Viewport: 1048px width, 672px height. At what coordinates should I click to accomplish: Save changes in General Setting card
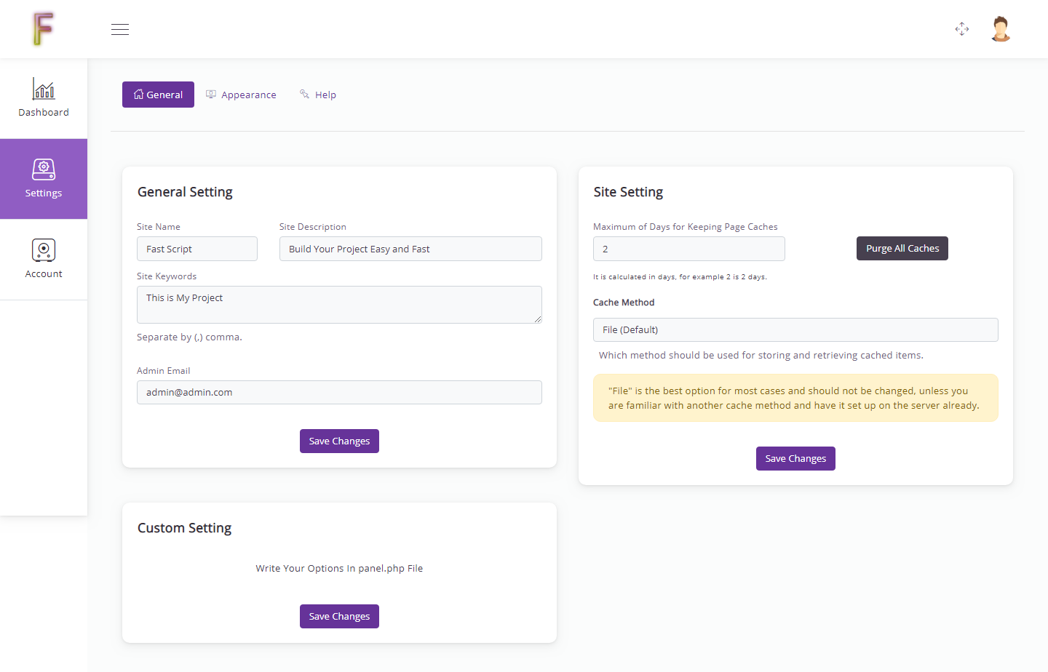[x=339, y=441]
